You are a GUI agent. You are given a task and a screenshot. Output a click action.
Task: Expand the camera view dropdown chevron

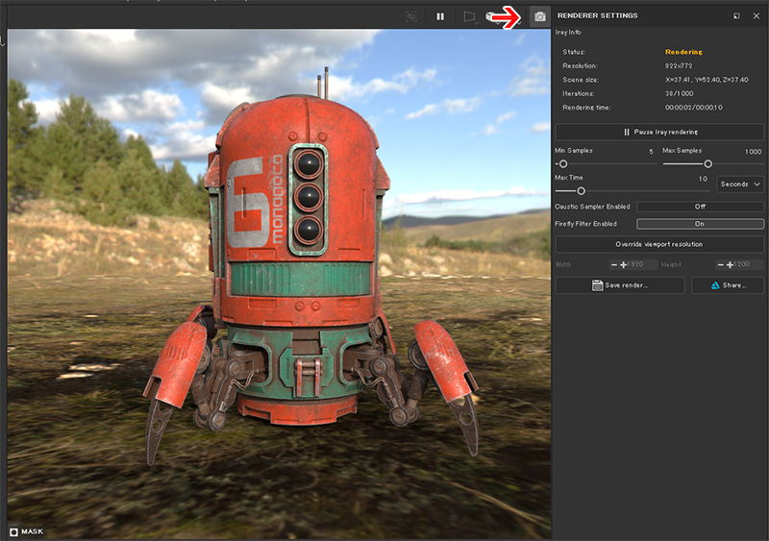(x=478, y=22)
